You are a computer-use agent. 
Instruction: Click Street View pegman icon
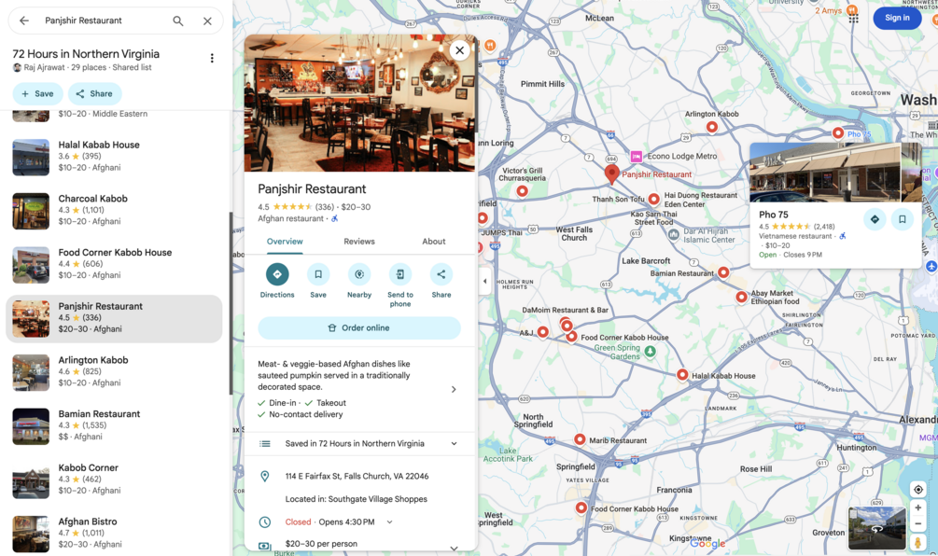pos(917,542)
